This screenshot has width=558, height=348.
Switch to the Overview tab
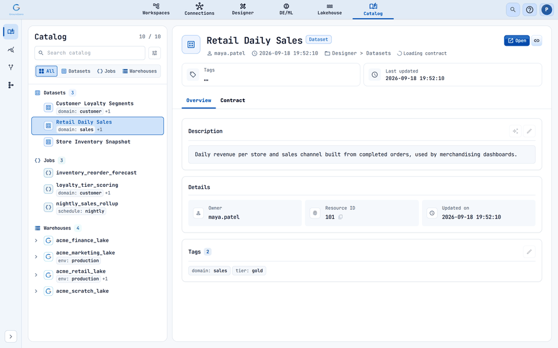coord(199,100)
